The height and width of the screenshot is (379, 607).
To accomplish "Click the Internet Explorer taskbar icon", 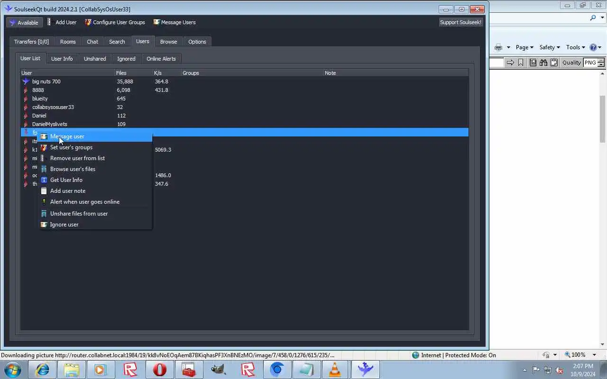I will 42,369.
